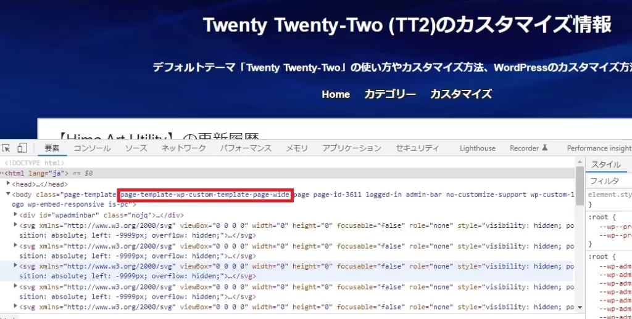The height and width of the screenshot is (319, 632).
Task: Collapse the body element node
Action: pyautogui.click(x=9, y=195)
